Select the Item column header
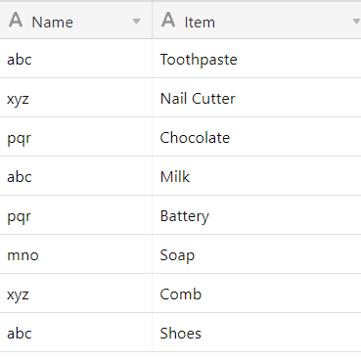This screenshot has width=361, height=362. tap(256, 21)
